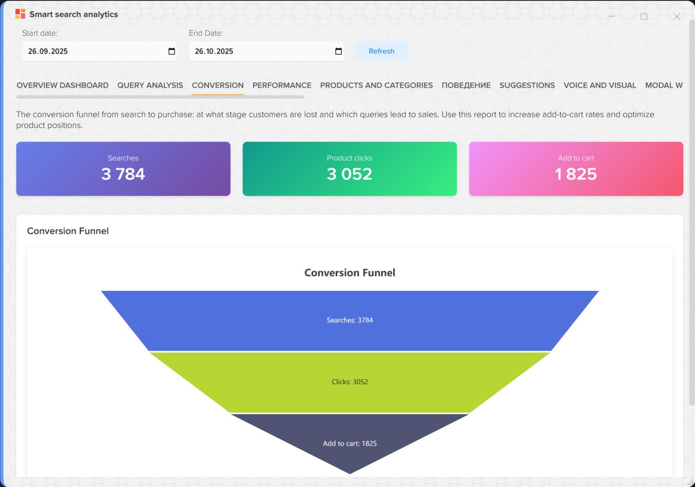Select the Voice and Visual tab

pos(600,85)
